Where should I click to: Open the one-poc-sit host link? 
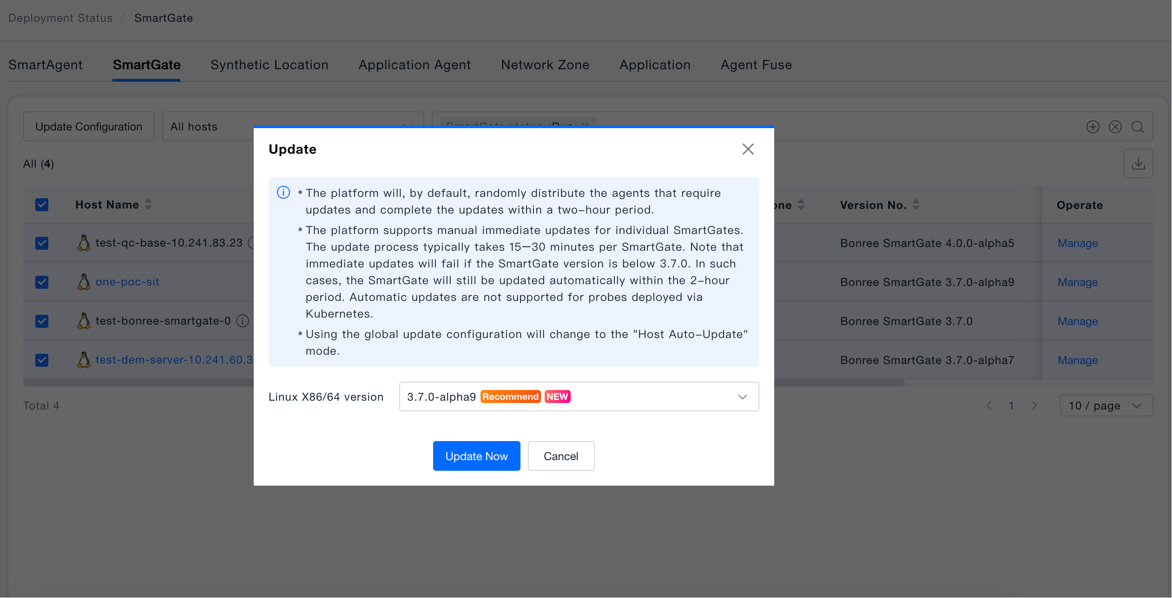(x=127, y=282)
